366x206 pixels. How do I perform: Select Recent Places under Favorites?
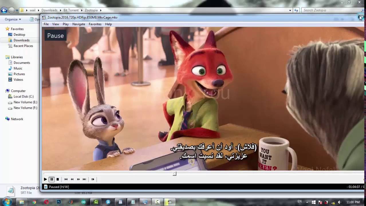pyautogui.click(x=23, y=46)
